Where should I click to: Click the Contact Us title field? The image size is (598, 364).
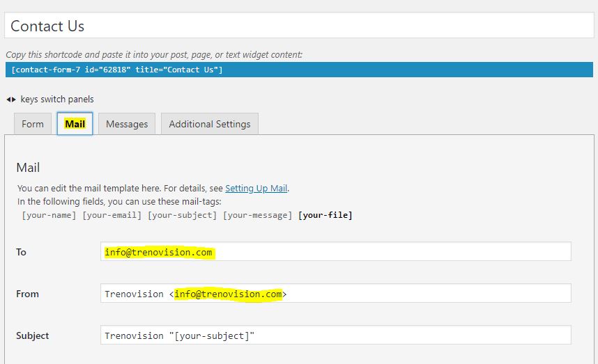pos(299,26)
